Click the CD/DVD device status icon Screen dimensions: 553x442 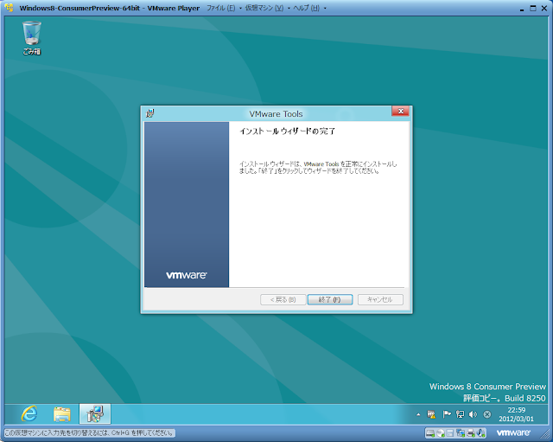click(x=440, y=432)
